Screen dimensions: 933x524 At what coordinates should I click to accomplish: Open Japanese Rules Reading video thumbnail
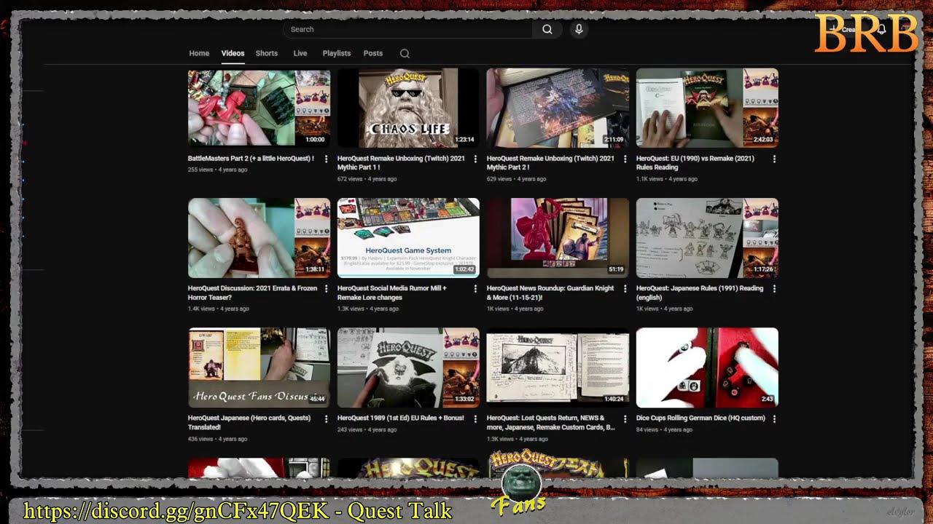coord(707,238)
